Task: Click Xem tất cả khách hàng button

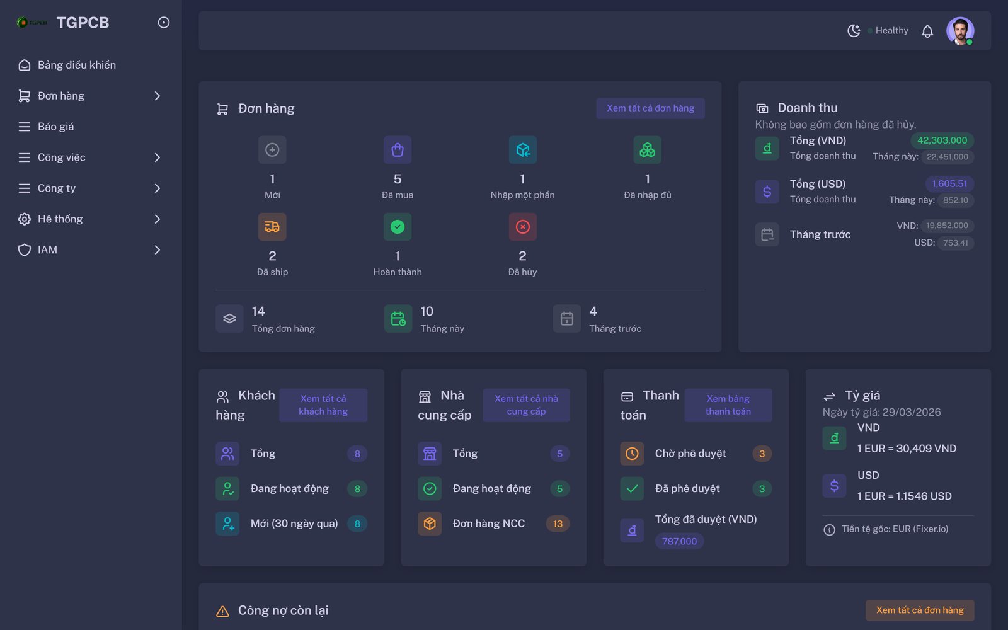Action: [323, 405]
